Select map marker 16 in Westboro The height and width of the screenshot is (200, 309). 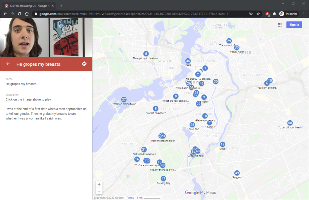(x=137, y=159)
